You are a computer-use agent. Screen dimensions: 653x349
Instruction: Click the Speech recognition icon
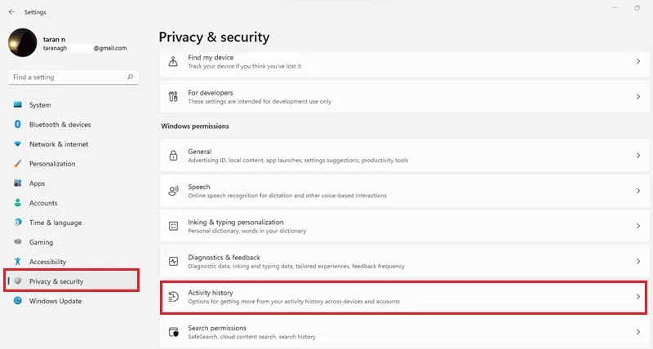coord(173,191)
